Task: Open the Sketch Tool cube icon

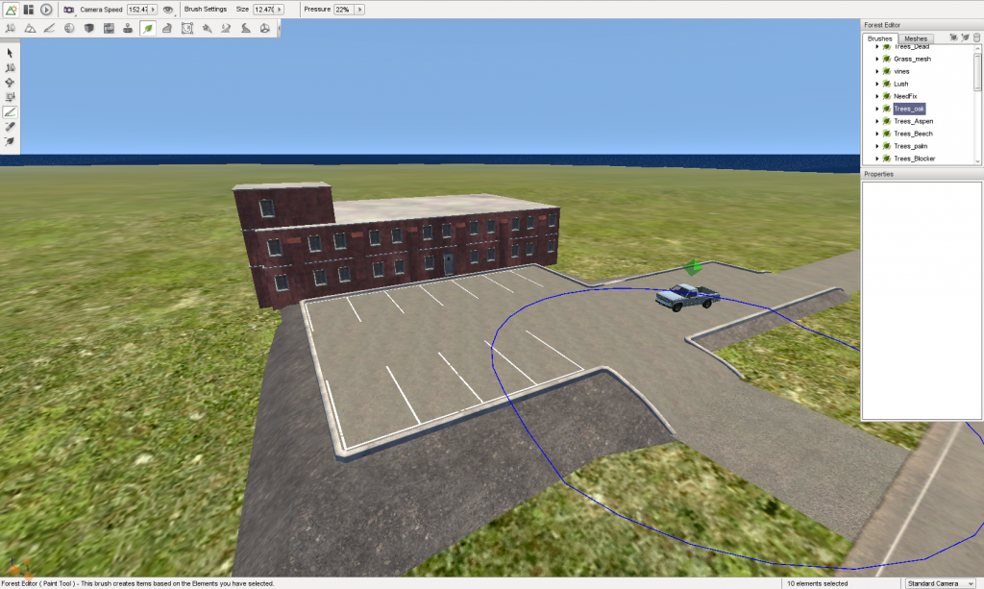Action: tap(88, 28)
